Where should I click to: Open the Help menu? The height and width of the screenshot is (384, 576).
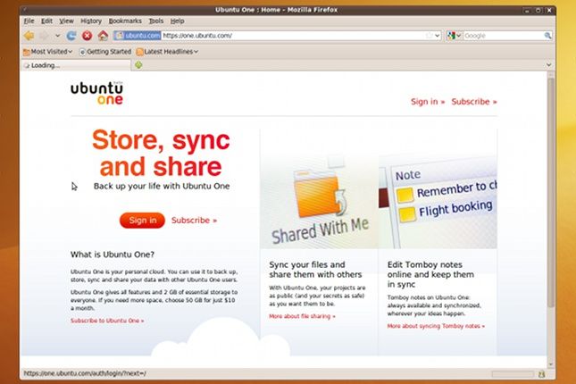click(x=178, y=21)
